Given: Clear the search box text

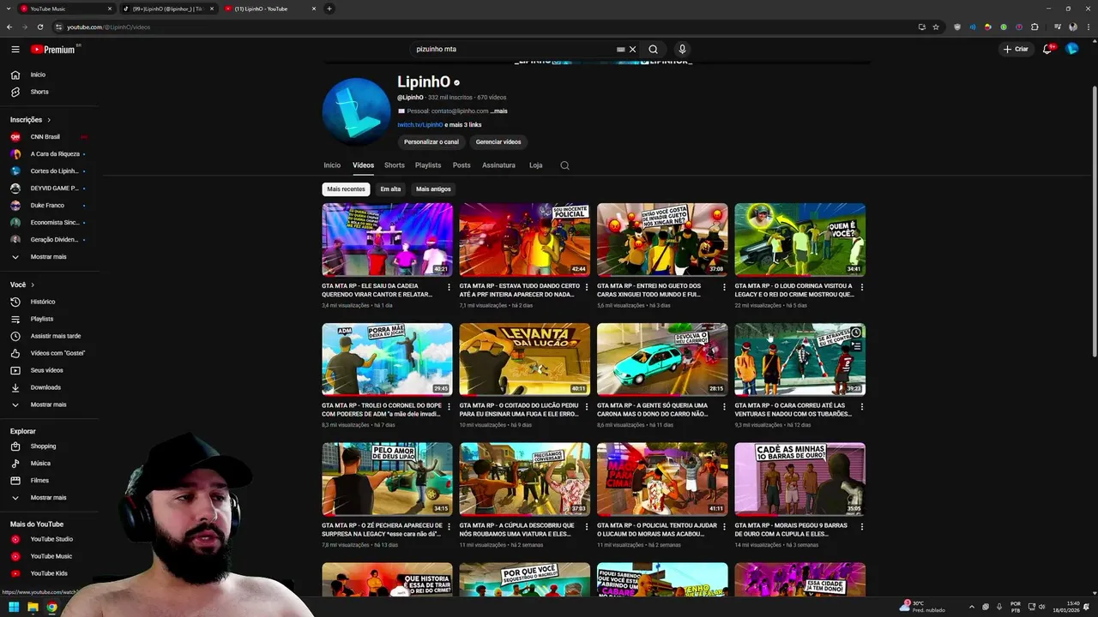Looking at the screenshot, I should coord(633,50).
